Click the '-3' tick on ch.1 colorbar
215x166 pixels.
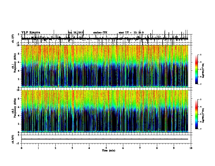[200, 55]
